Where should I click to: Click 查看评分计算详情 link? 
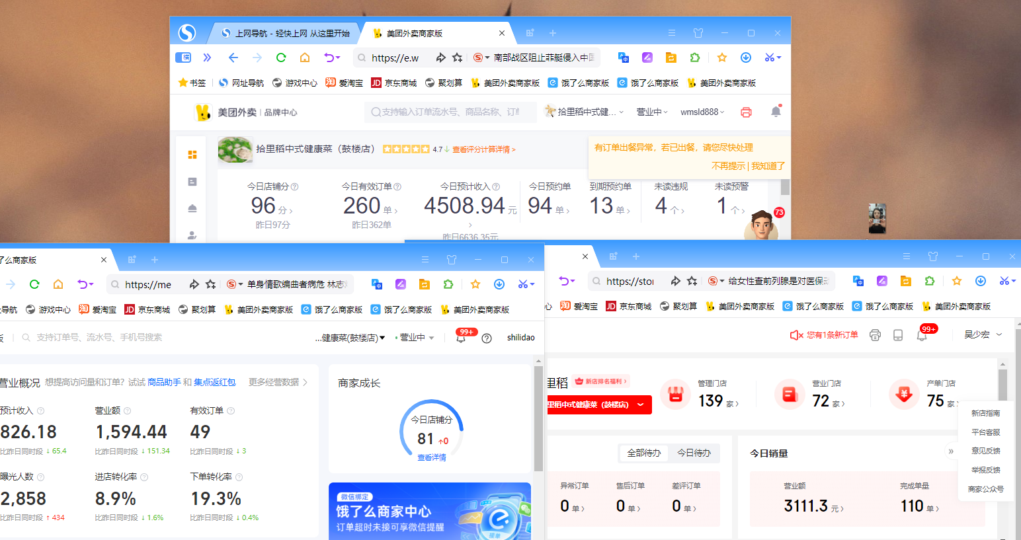483,149
